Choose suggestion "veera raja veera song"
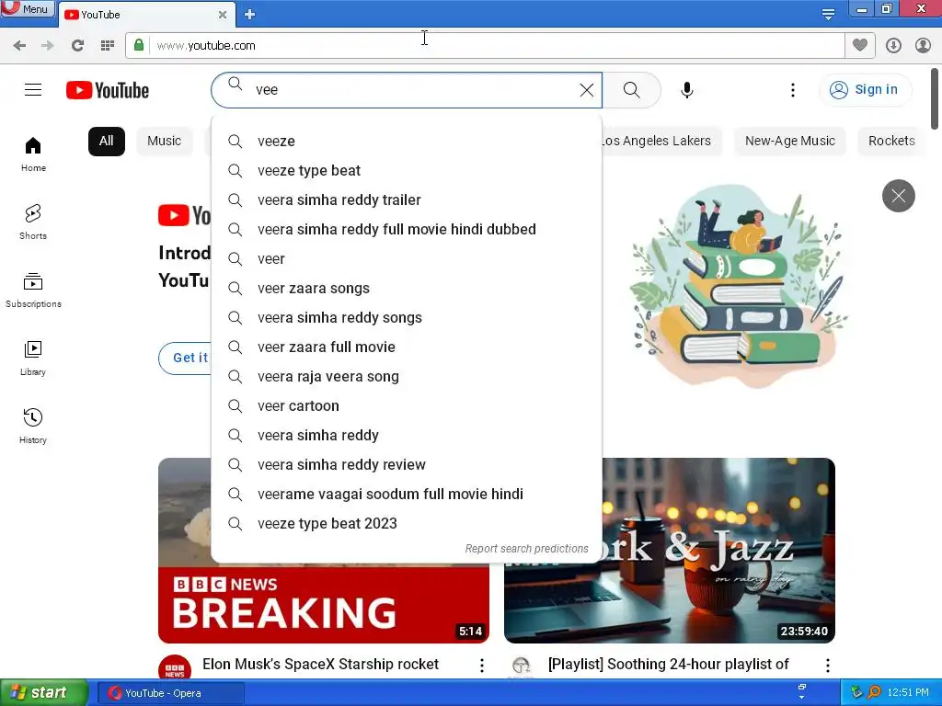942x706 pixels. tap(407, 376)
